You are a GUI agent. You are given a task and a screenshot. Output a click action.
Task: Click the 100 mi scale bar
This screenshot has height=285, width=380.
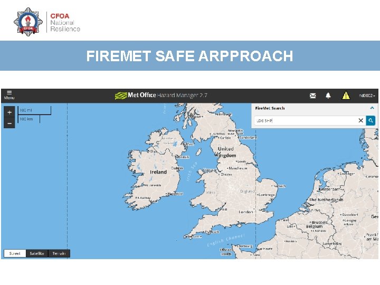pos(34,110)
